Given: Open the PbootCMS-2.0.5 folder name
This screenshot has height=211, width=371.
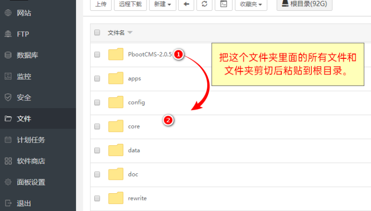Looking at the screenshot, I should 150,54.
